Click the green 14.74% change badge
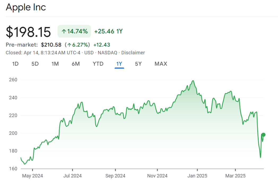The image size is (278, 183). point(74,32)
